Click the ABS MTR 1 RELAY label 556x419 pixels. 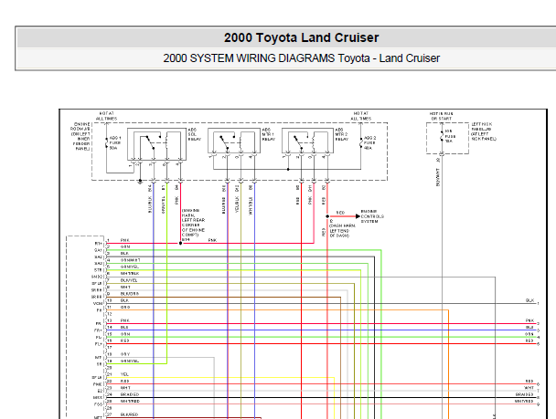(269, 134)
